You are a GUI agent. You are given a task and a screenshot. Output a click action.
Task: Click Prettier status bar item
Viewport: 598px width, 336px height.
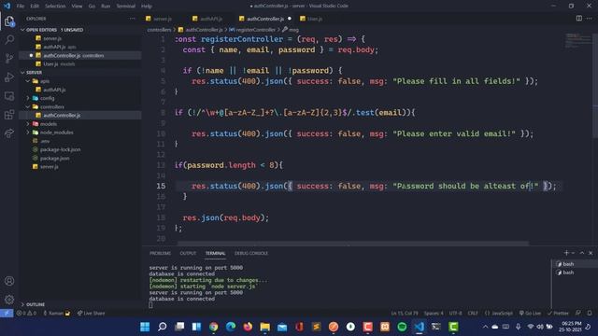point(558,314)
